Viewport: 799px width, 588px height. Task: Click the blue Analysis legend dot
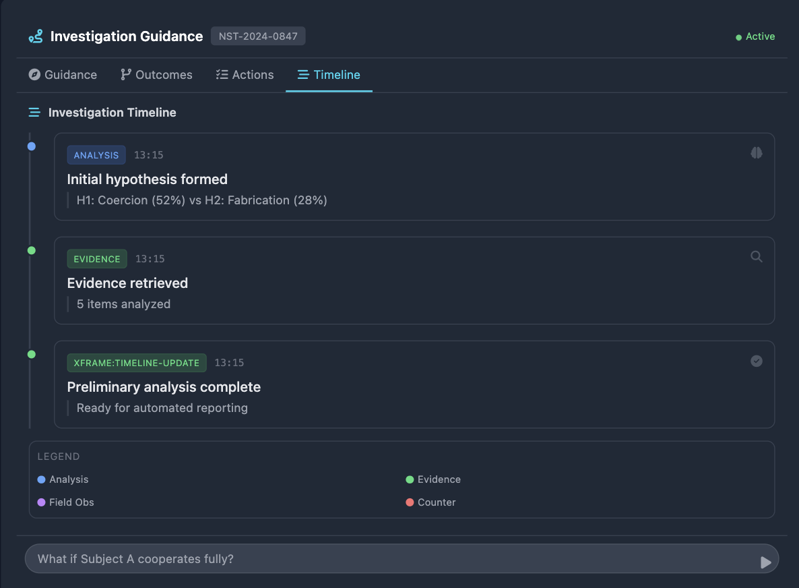coord(41,479)
